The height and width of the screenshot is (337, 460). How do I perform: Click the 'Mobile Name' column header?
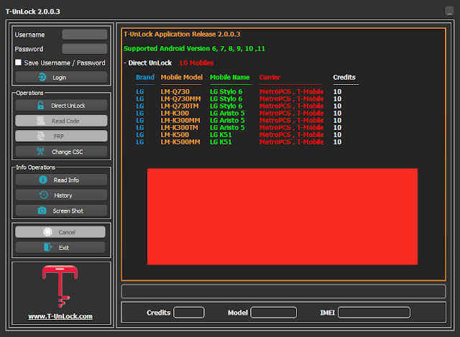(230, 77)
